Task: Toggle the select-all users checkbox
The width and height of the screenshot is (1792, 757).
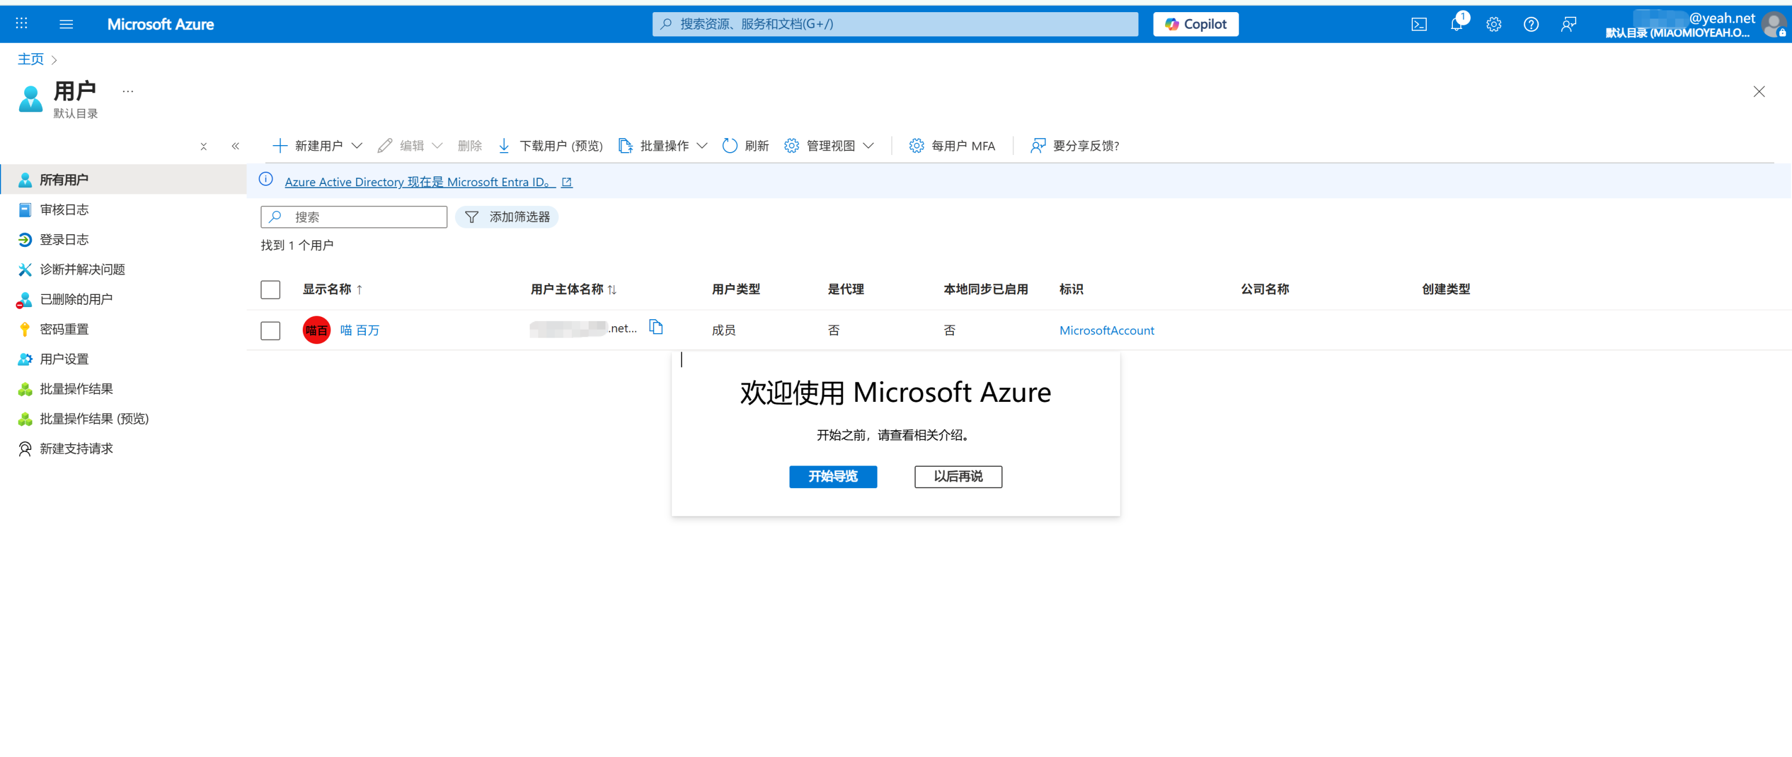Action: click(270, 289)
